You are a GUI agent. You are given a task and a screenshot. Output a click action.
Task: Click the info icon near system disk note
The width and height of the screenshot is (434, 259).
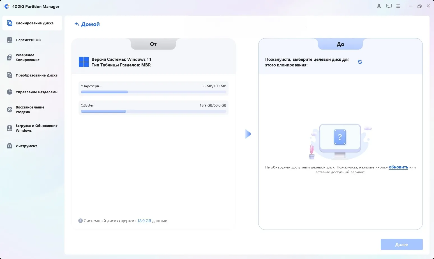pyautogui.click(x=80, y=221)
